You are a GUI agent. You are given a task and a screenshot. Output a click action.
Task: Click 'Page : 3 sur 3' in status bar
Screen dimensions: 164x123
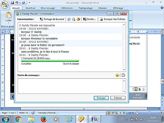[x=8, y=113]
